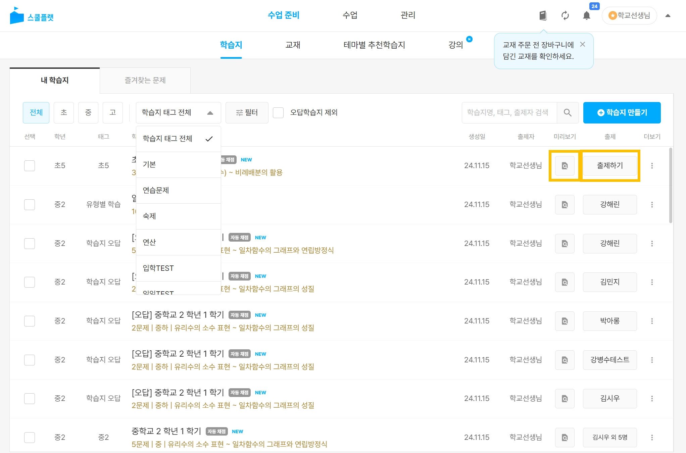Open the notifications bell icon
686x453 pixels.
coord(586,15)
